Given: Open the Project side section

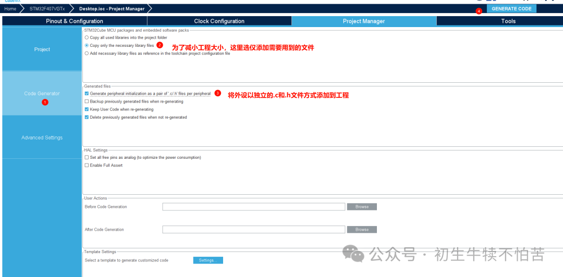Looking at the screenshot, I should pos(42,49).
